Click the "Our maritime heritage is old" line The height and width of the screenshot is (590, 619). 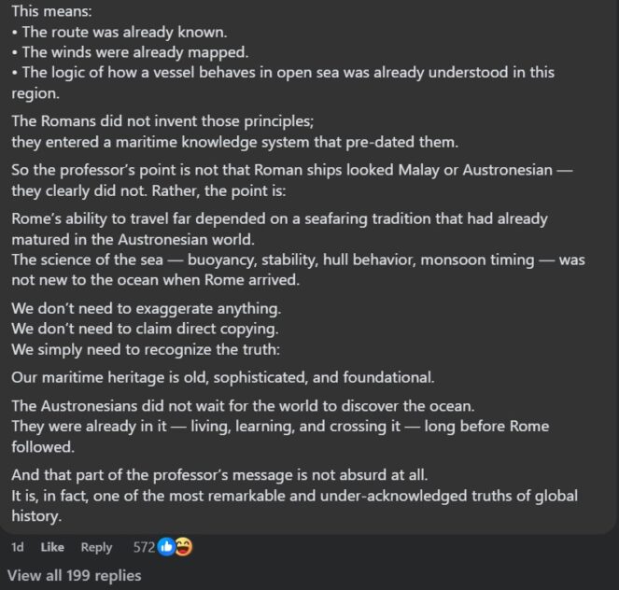point(222,377)
